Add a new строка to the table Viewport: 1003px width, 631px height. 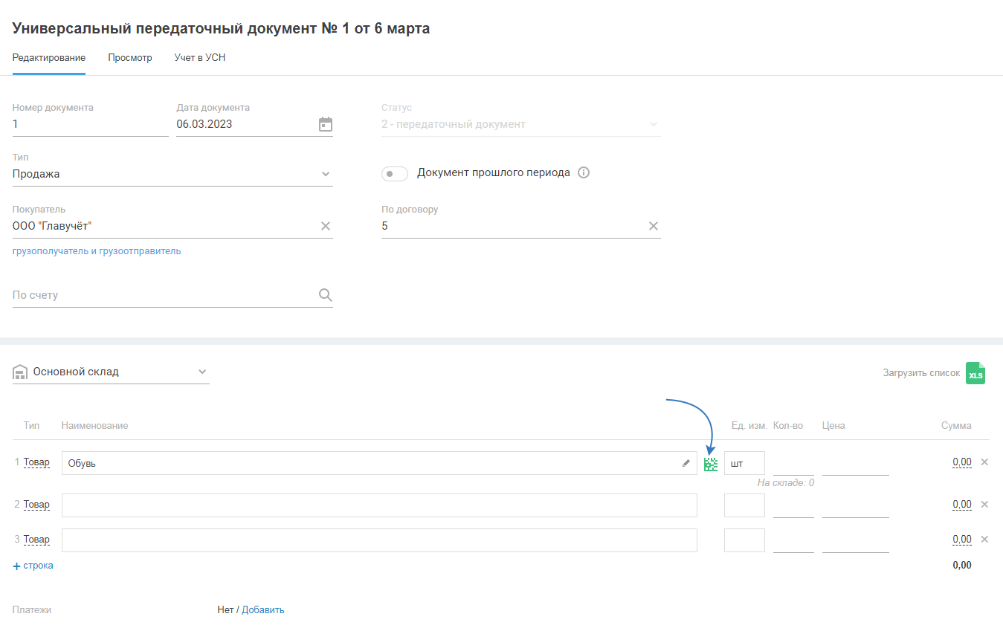[33, 566]
